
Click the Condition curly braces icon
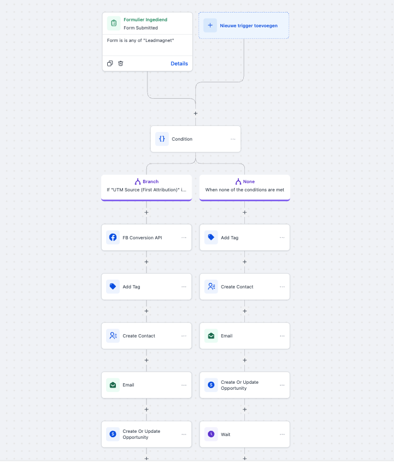point(162,139)
